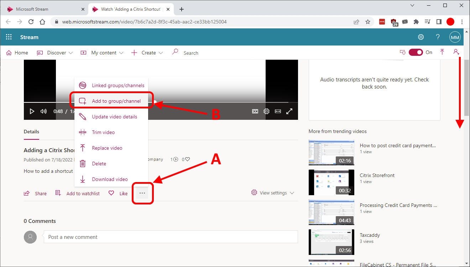470x267 pixels.
Task: Open the Taxcaddy video thumbnail
Action: click(331, 242)
